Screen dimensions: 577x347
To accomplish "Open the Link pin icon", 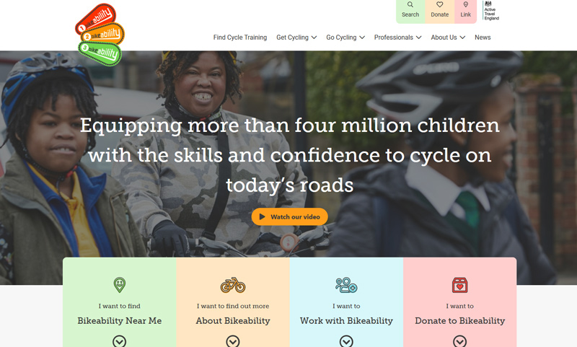I will (465, 5).
